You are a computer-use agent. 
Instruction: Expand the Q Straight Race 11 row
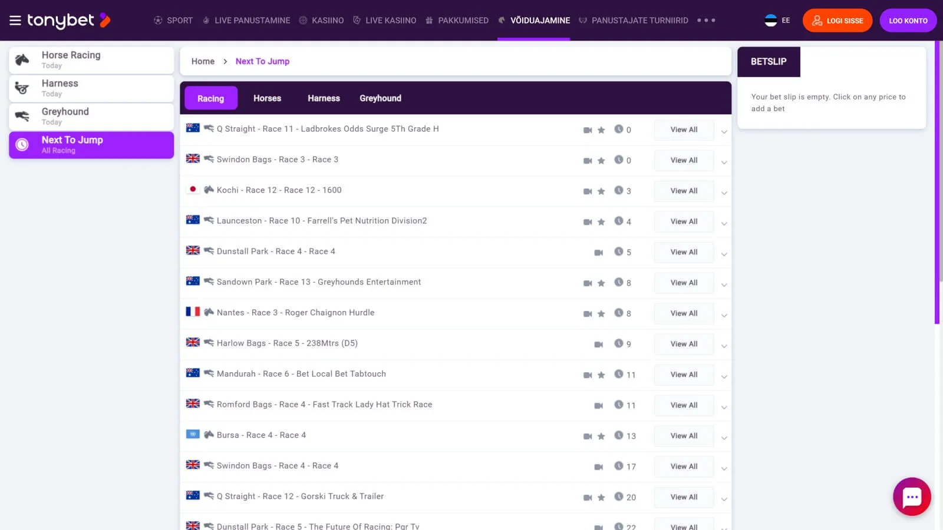724,131
